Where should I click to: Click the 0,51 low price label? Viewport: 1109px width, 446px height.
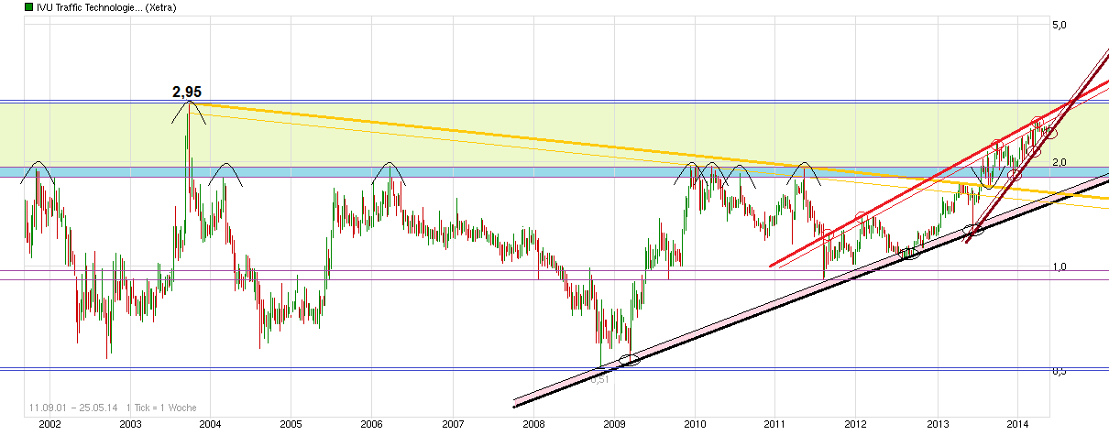coord(599,378)
